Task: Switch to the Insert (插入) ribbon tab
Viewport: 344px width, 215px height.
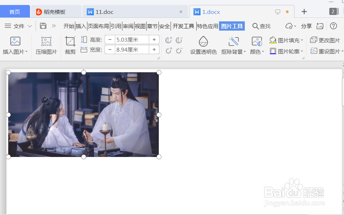Action: tap(81, 26)
